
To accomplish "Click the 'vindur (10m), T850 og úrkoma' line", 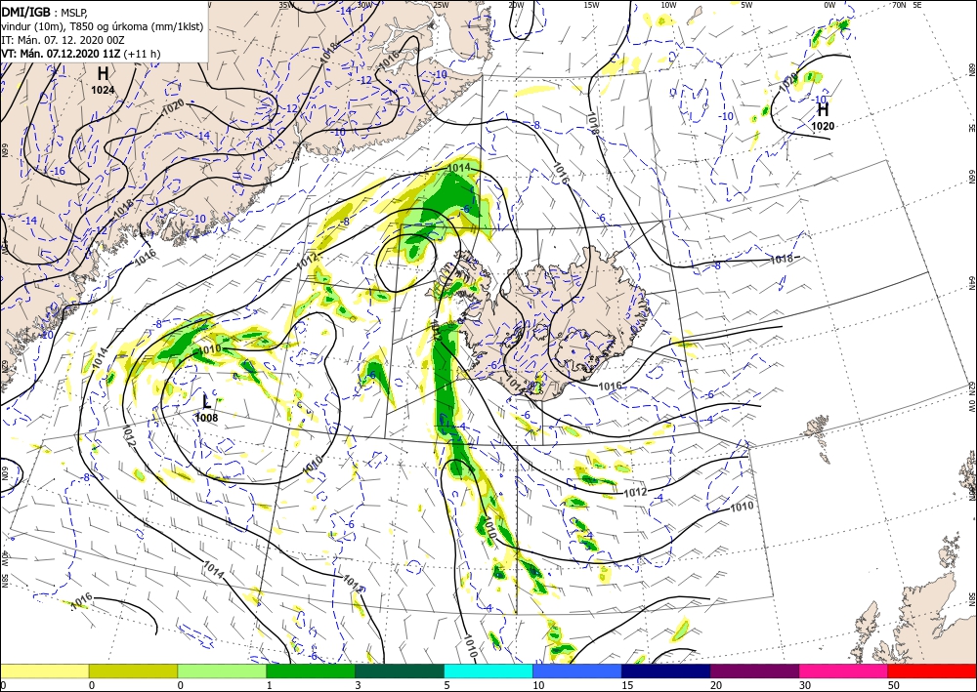I will (x=102, y=26).
